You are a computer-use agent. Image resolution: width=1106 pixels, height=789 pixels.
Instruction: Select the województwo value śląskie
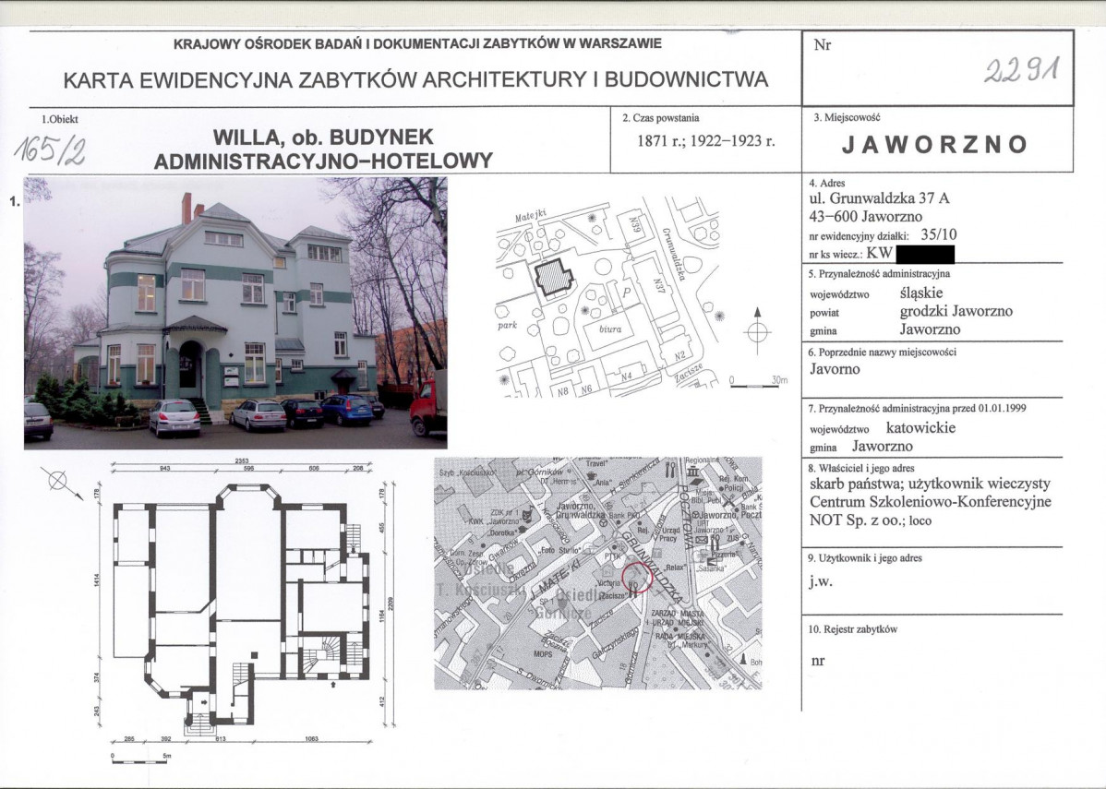(x=923, y=294)
